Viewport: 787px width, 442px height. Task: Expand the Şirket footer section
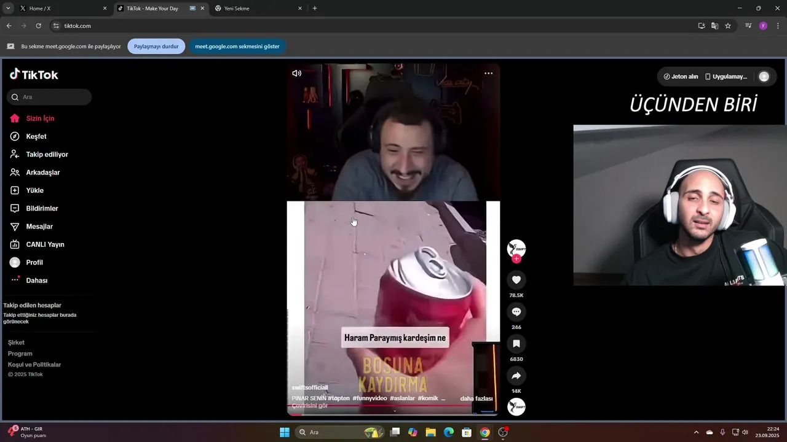tap(16, 343)
